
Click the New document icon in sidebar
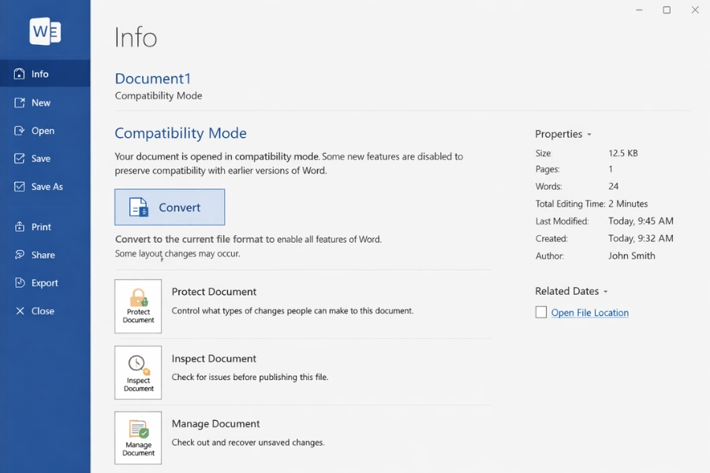point(20,102)
